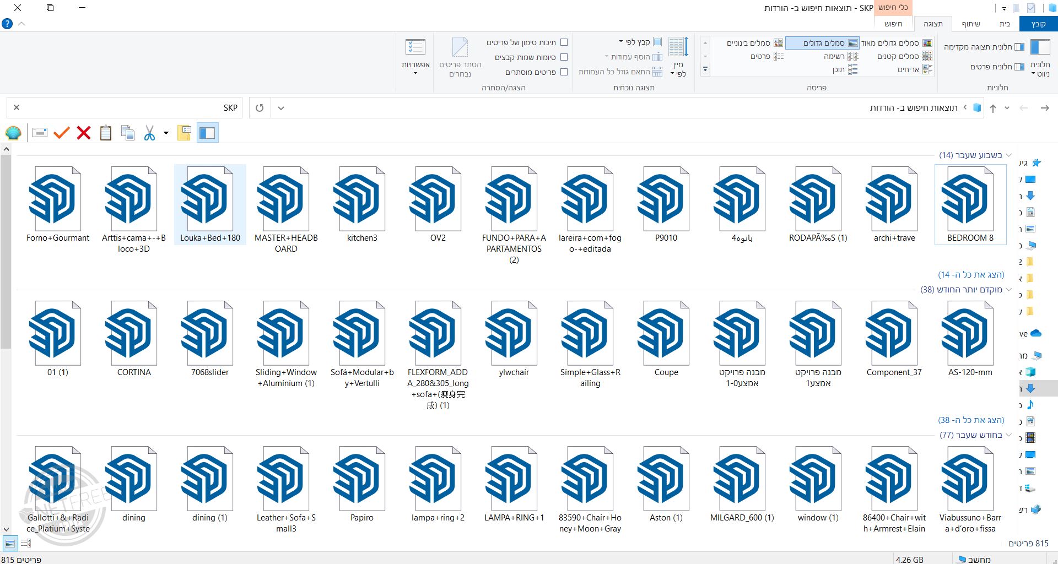
Task: Click the OneDrive cloud icon in sidebar
Action: [x=1036, y=333]
